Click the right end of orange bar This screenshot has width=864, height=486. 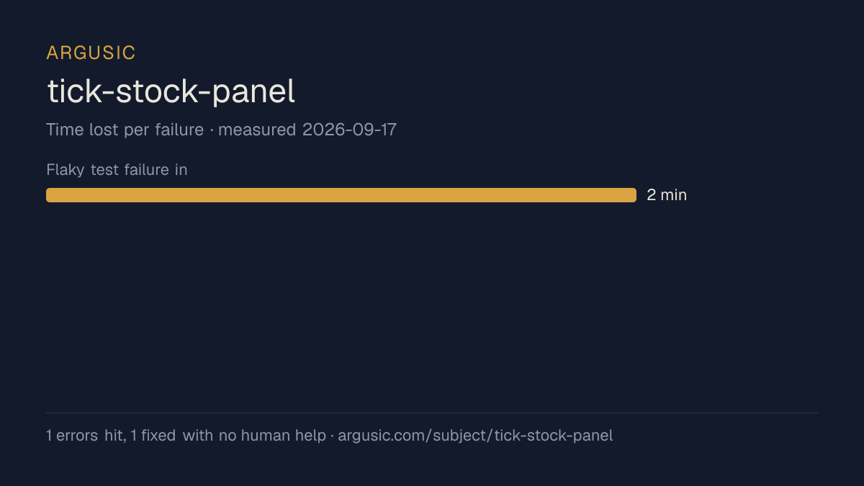tap(633, 195)
